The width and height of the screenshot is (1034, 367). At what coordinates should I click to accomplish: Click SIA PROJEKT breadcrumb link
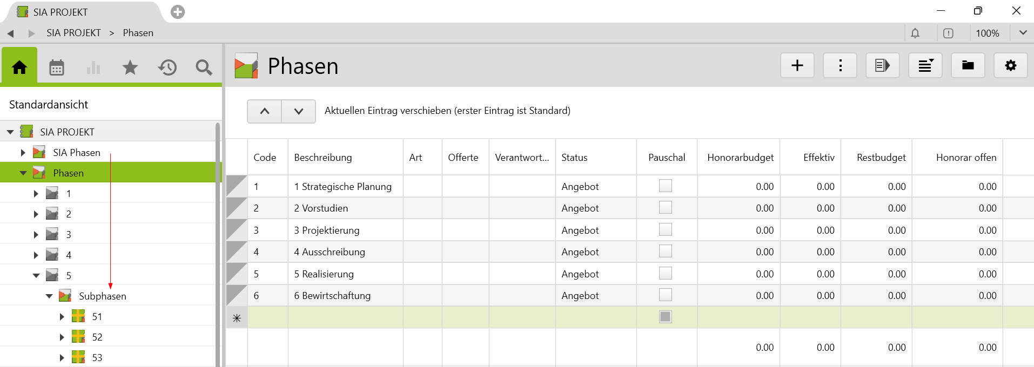pyautogui.click(x=73, y=33)
